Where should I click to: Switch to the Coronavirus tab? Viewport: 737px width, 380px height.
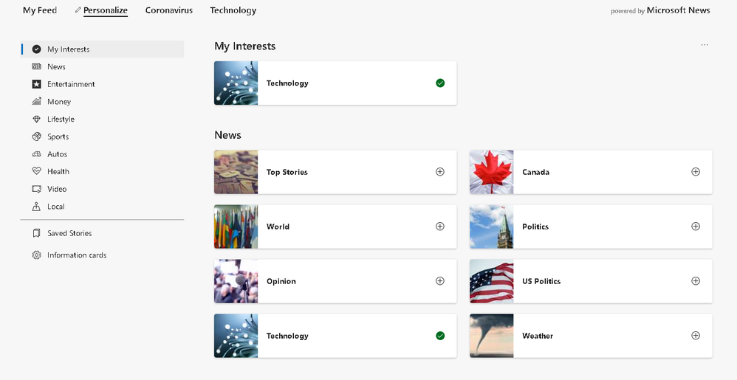(168, 10)
